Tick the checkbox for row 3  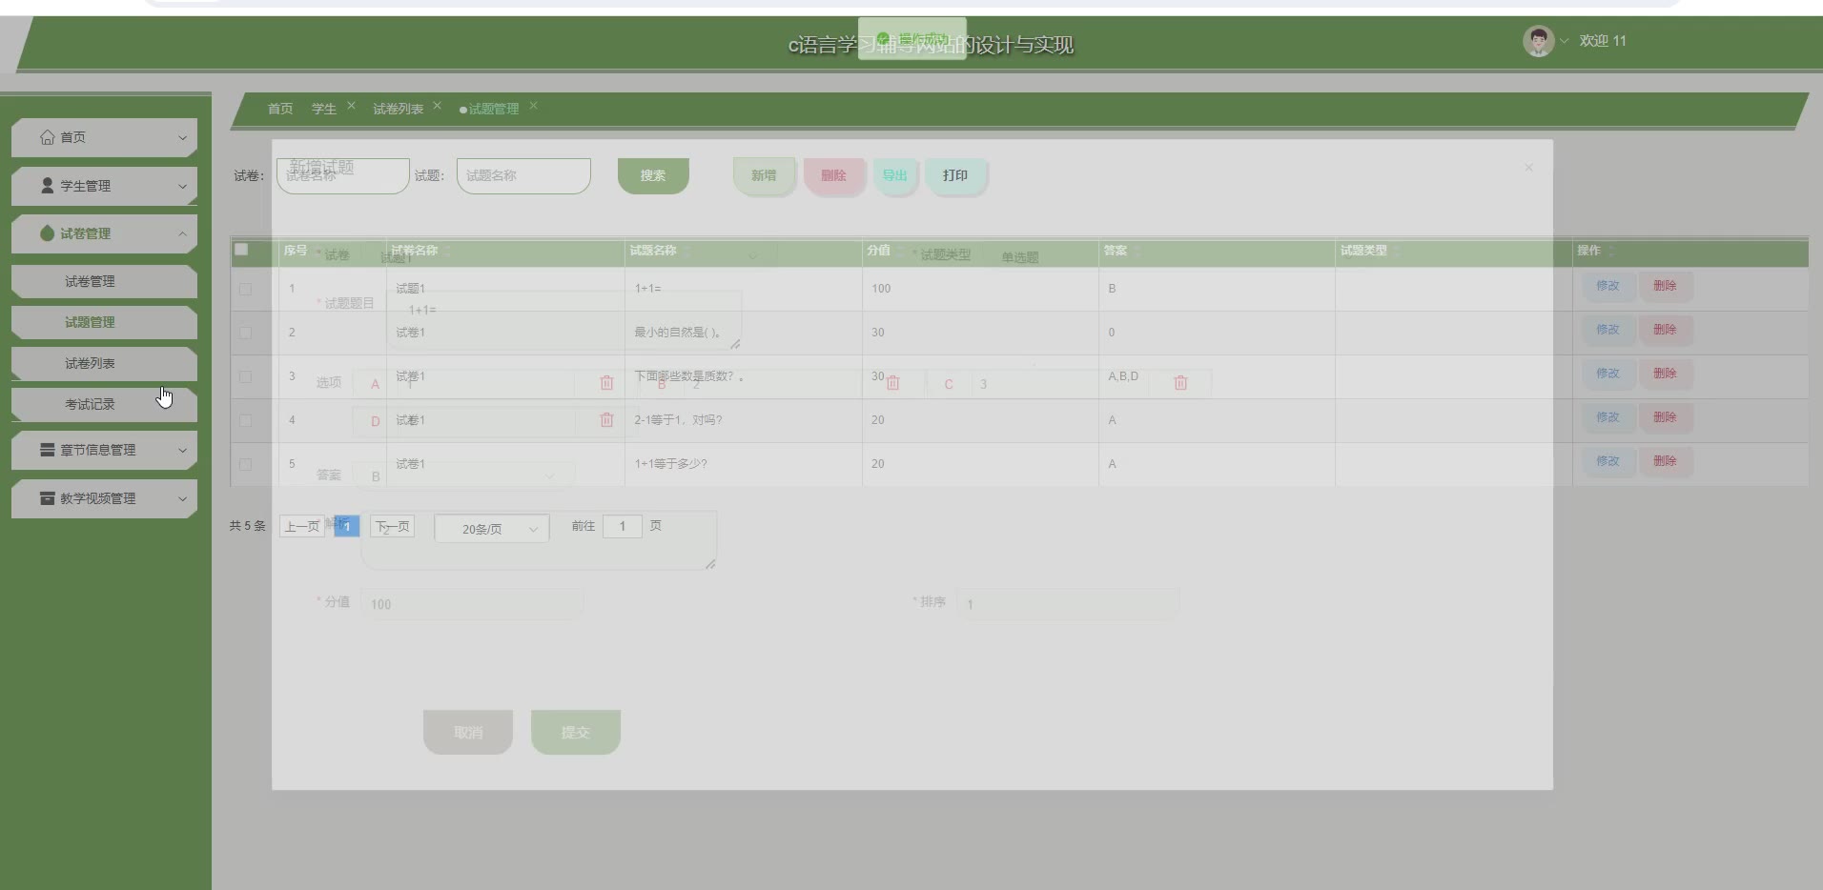click(245, 376)
